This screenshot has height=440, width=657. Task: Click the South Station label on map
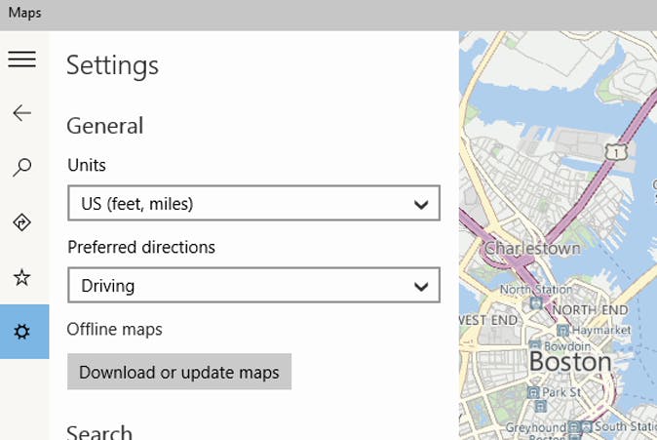click(623, 426)
